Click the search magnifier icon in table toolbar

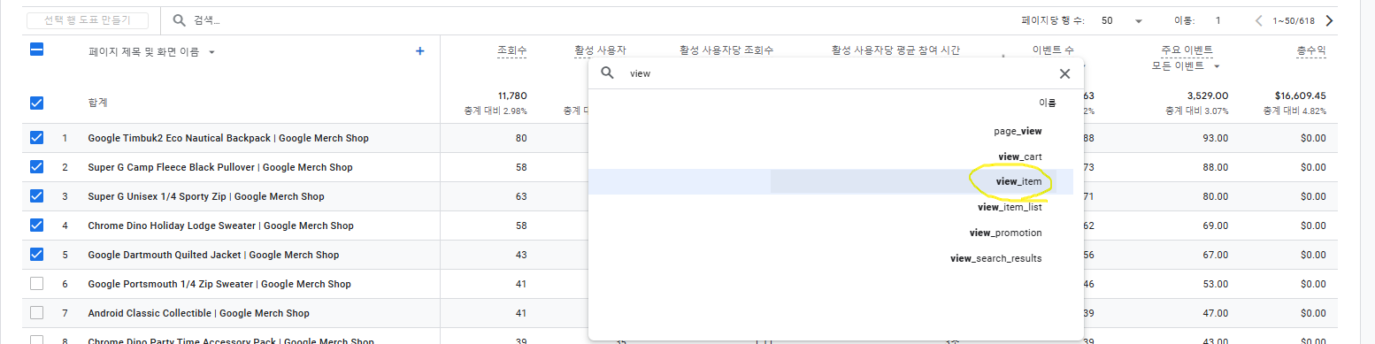pos(179,20)
